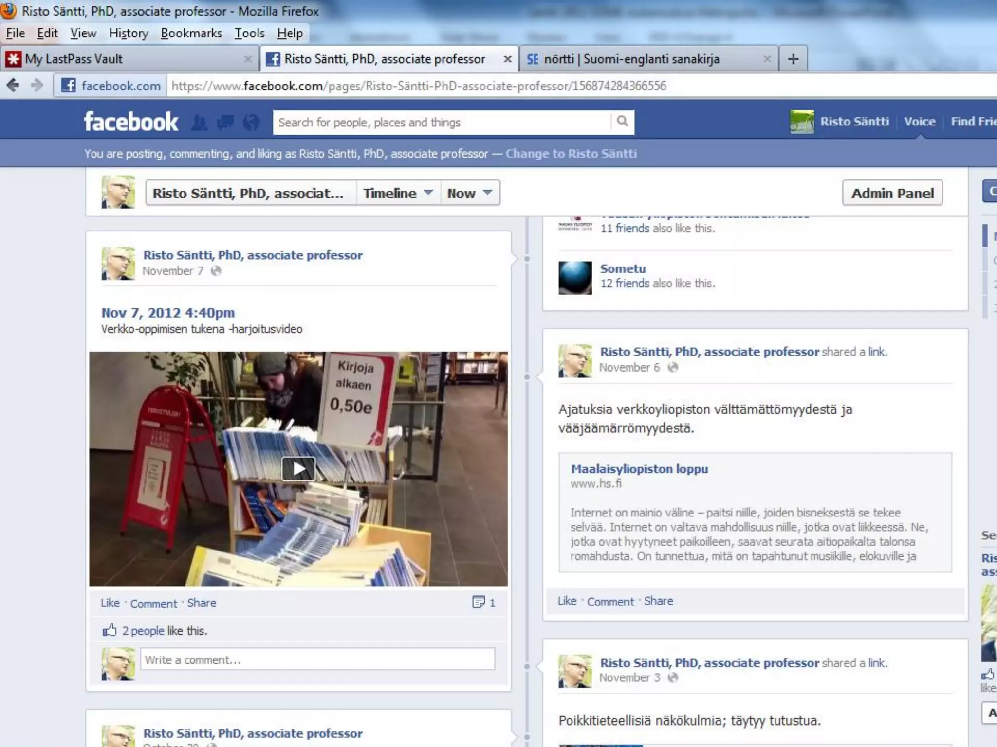The height and width of the screenshot is (747, 997).
Task: Click the thumbs-up likes icon under video
Action: pos(110,631)
